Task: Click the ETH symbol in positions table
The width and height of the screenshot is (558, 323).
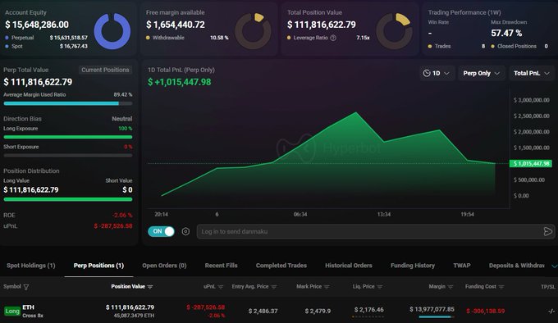Action: [x=29, y=307]
